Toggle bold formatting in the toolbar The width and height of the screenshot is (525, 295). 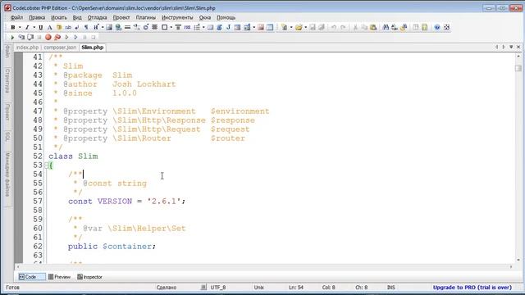coord(13,27)
